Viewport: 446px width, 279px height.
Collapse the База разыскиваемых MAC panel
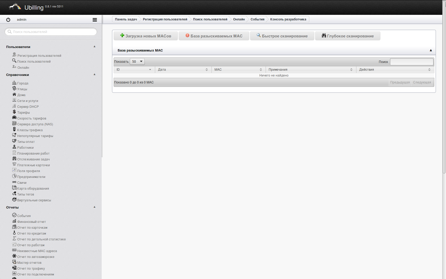coord(431,50)
